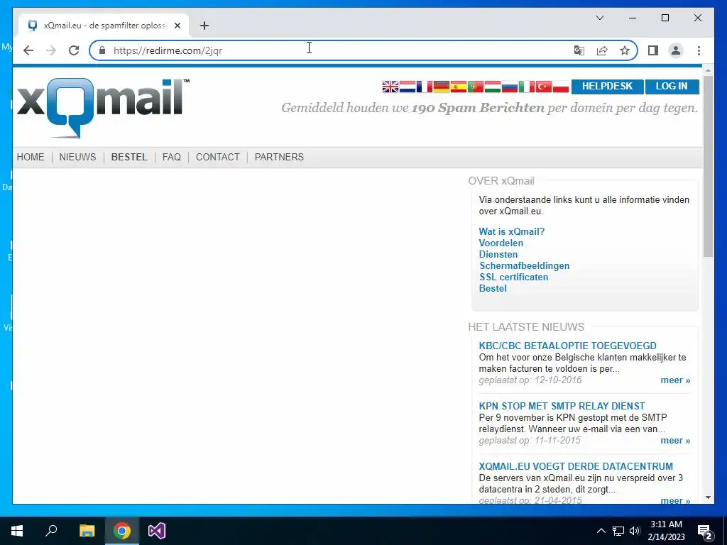Select the Hungarian flag language

(x=493, y=87)
